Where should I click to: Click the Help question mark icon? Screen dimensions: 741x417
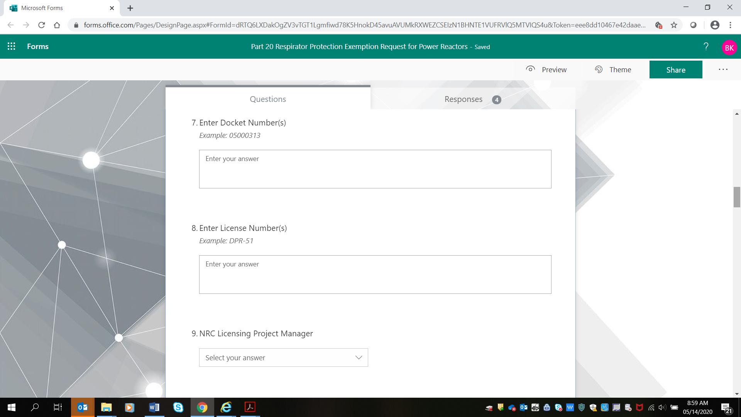click(x=706, y=46)
